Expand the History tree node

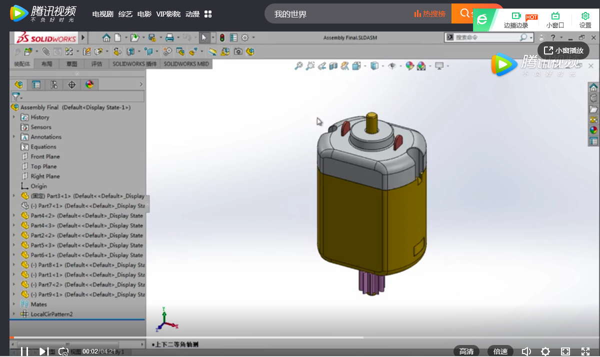tap(14, 117)
